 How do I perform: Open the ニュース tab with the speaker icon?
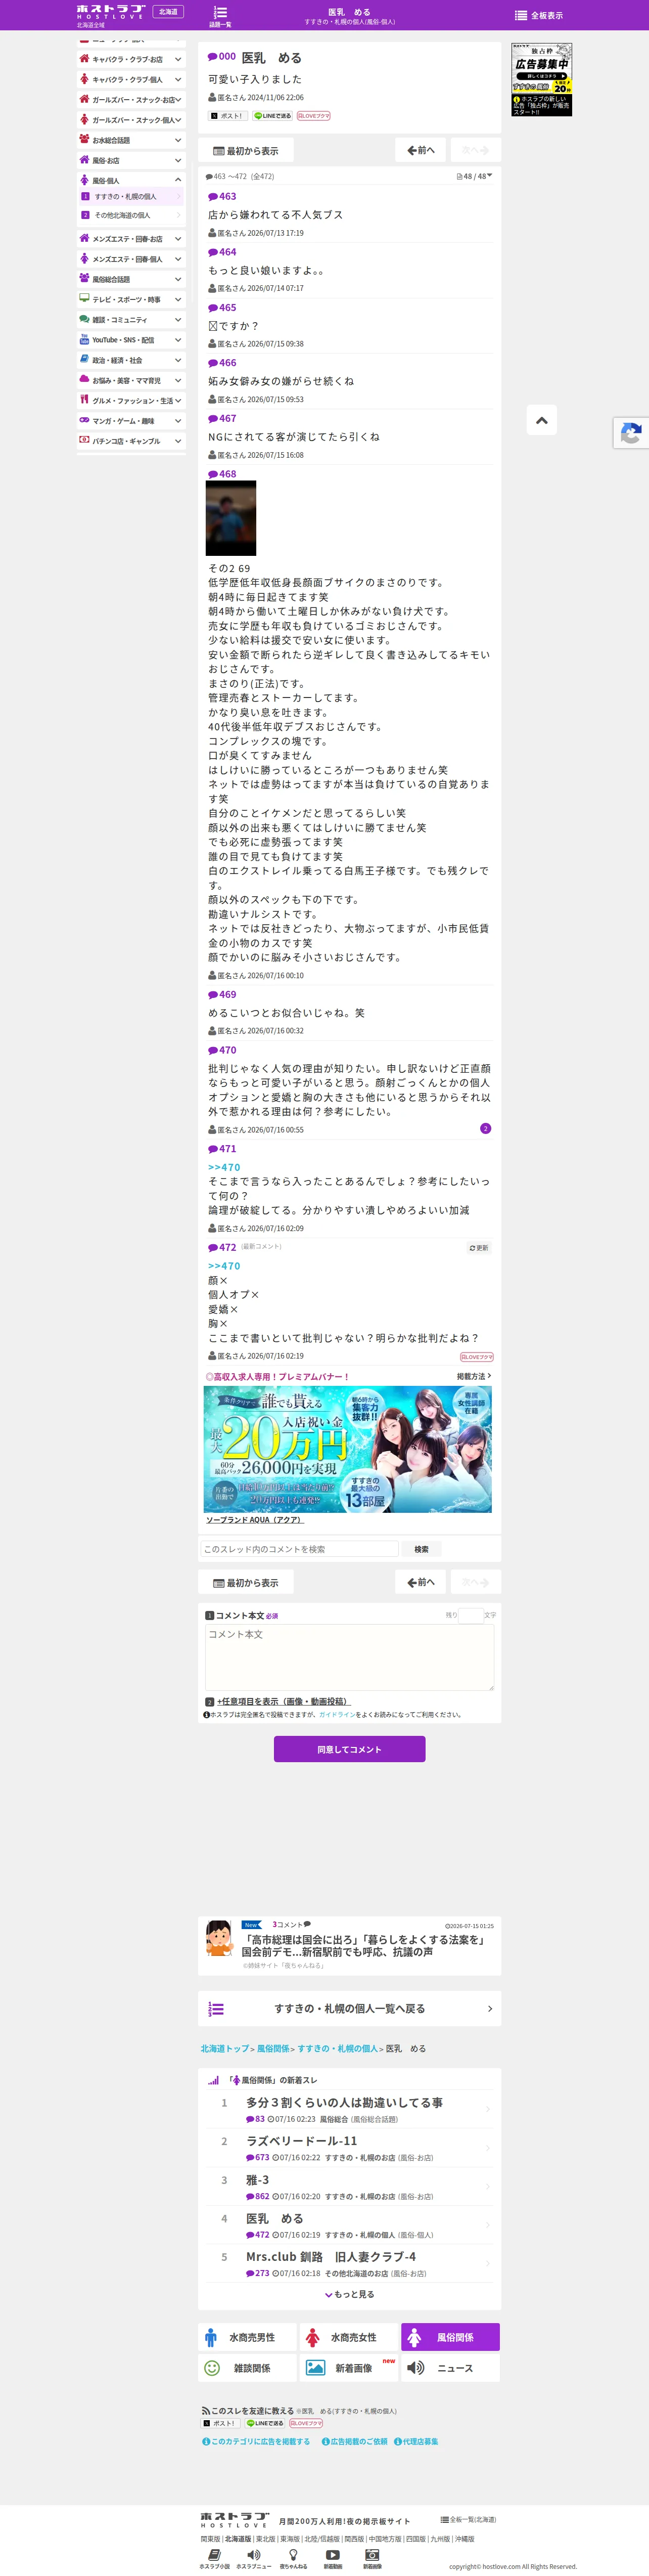(x=450, y=2368)
